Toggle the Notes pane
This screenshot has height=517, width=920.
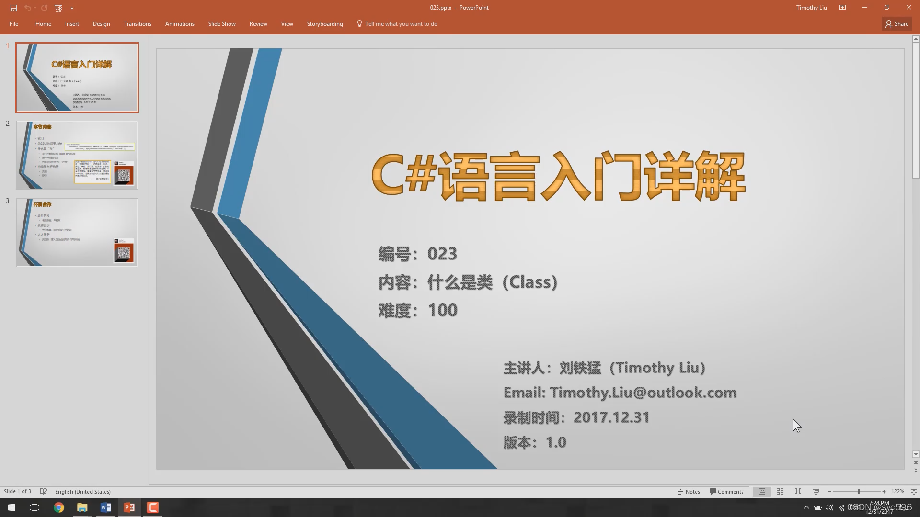point(689,492)
